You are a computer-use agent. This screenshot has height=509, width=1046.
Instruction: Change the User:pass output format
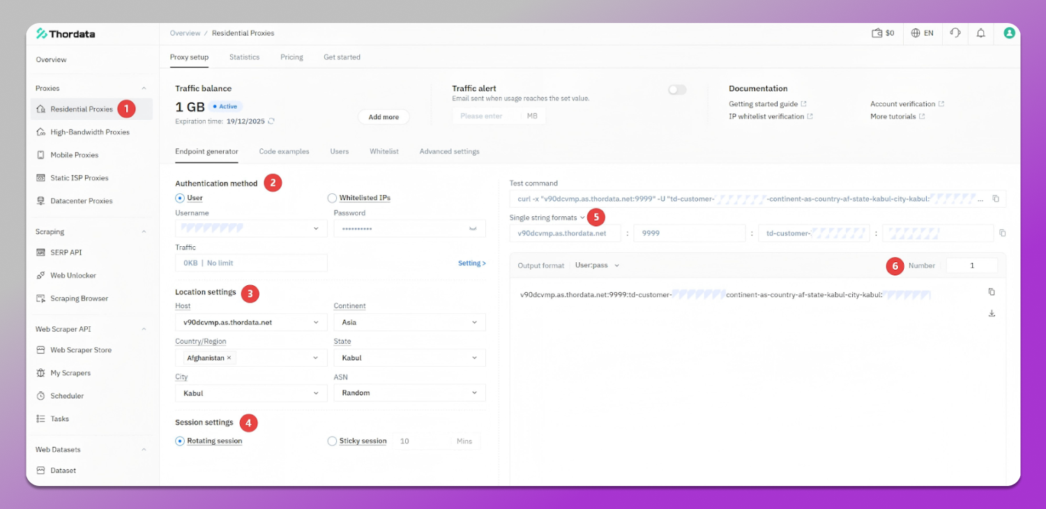pyautogui.click(x=596, y=265)
